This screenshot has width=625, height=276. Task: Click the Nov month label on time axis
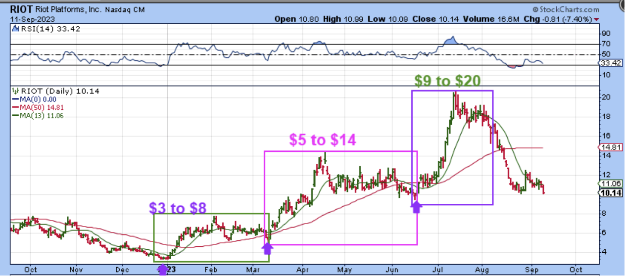coord(77,270)
